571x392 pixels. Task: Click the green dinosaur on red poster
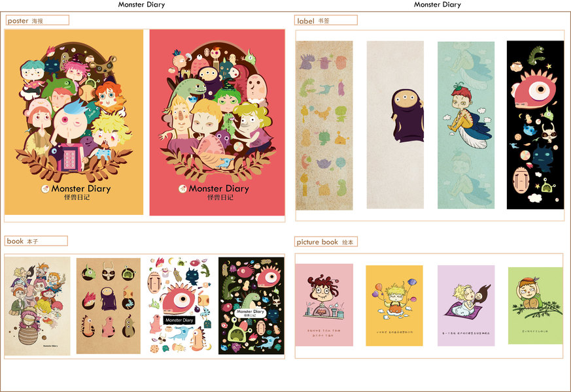pyautogui.click(x=188, y=91)
